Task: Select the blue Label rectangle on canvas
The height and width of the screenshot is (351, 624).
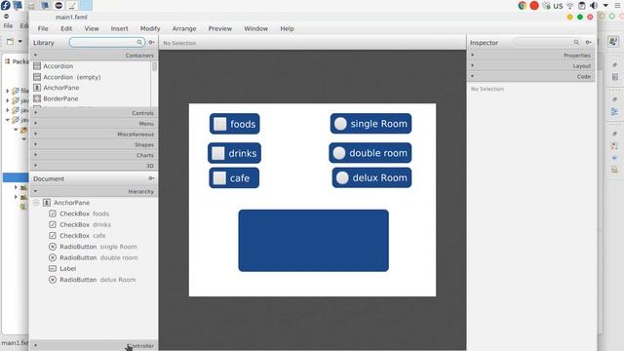Action: tap(314, 241)
